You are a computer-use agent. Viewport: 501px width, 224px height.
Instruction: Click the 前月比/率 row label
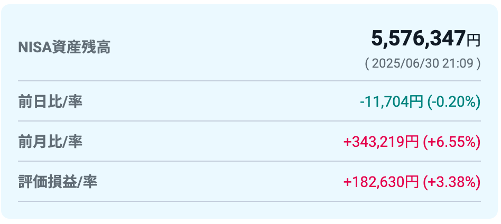click(x=51, y=142)
